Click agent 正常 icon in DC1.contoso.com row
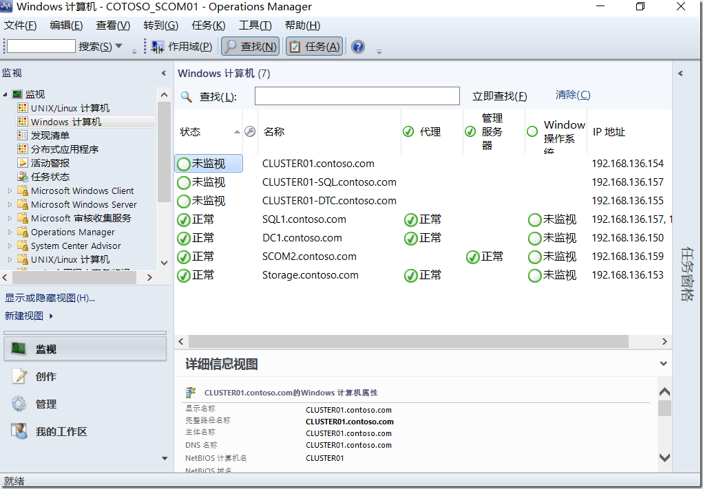Screen dimensions: 703x489 [x=410, y=238]
